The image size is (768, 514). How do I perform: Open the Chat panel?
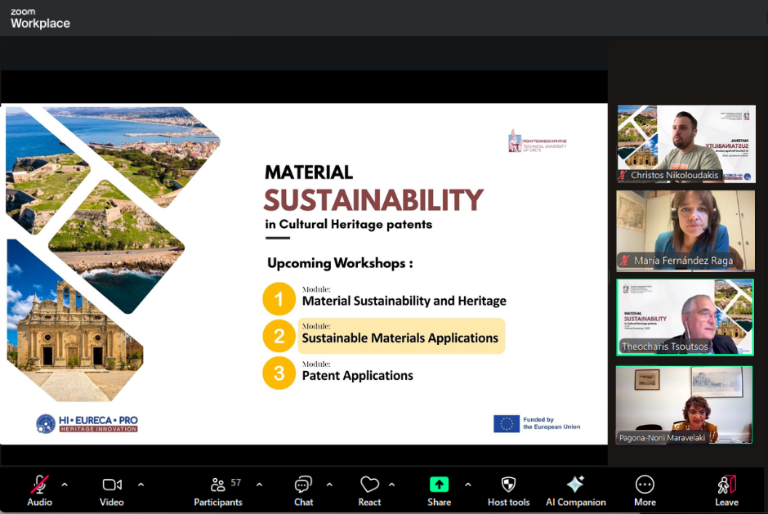pos(303,485)
